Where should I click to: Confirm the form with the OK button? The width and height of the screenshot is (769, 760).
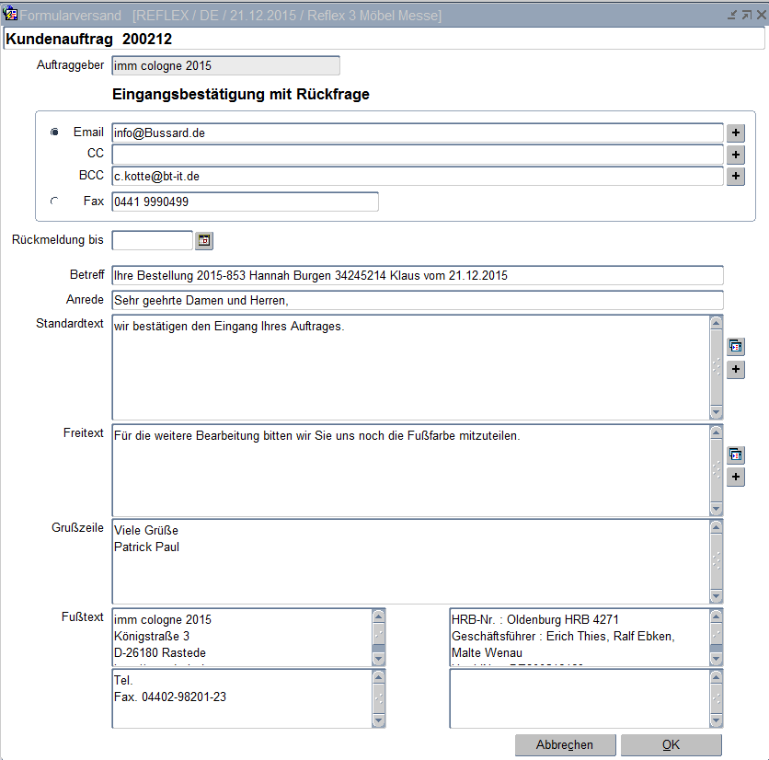point(671,744)
